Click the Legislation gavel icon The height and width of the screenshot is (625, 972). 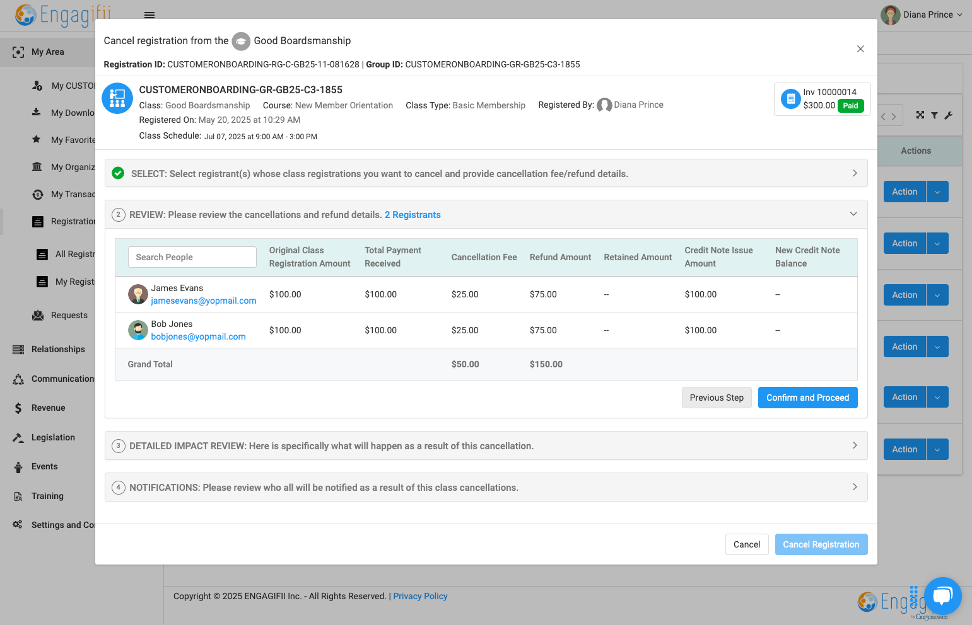point(18,437)
